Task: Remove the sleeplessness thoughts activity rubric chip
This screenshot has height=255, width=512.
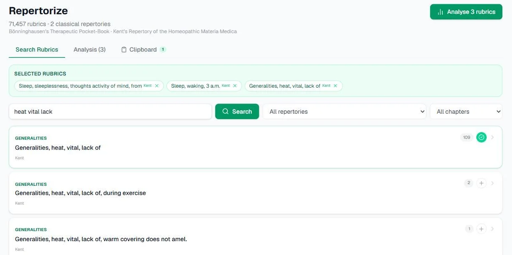Action: [157, 86]
